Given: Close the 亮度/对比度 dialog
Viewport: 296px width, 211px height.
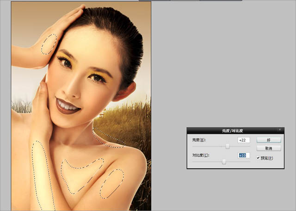Looking at the screenshot, I should (x=280, y=130).
